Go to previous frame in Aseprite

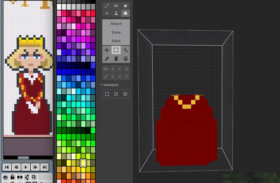coord(16,167)
